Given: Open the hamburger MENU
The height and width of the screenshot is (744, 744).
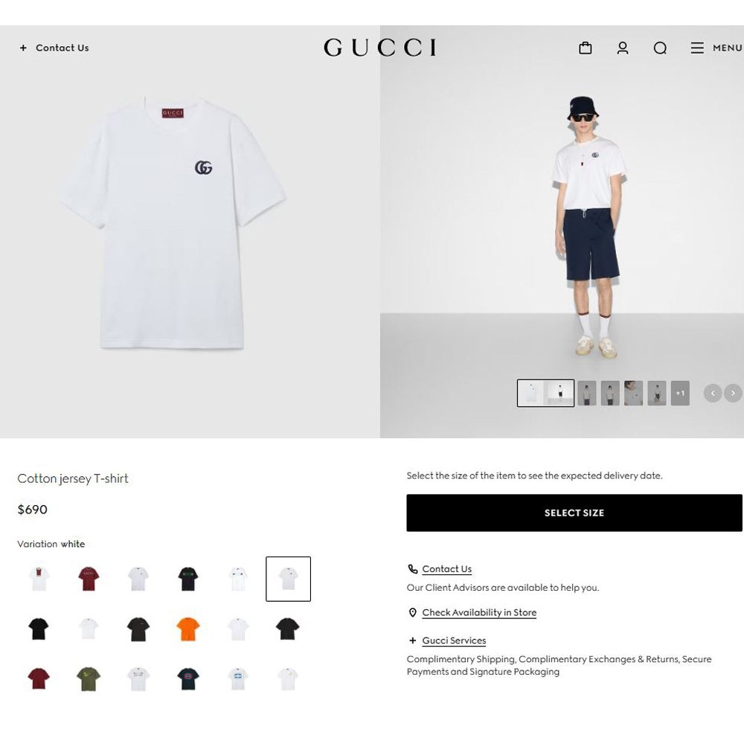Looking at the screenshot, I should tap(716, 48).
